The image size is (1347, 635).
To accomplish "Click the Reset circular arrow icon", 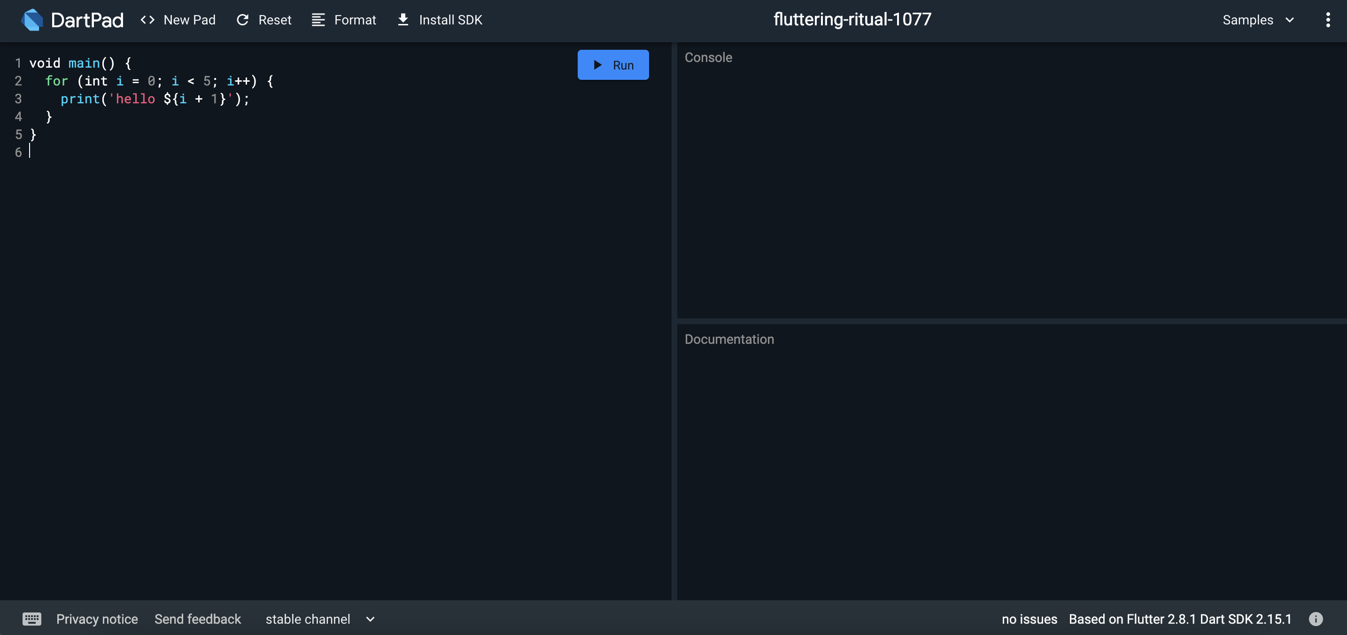I will tap(243, 20).
